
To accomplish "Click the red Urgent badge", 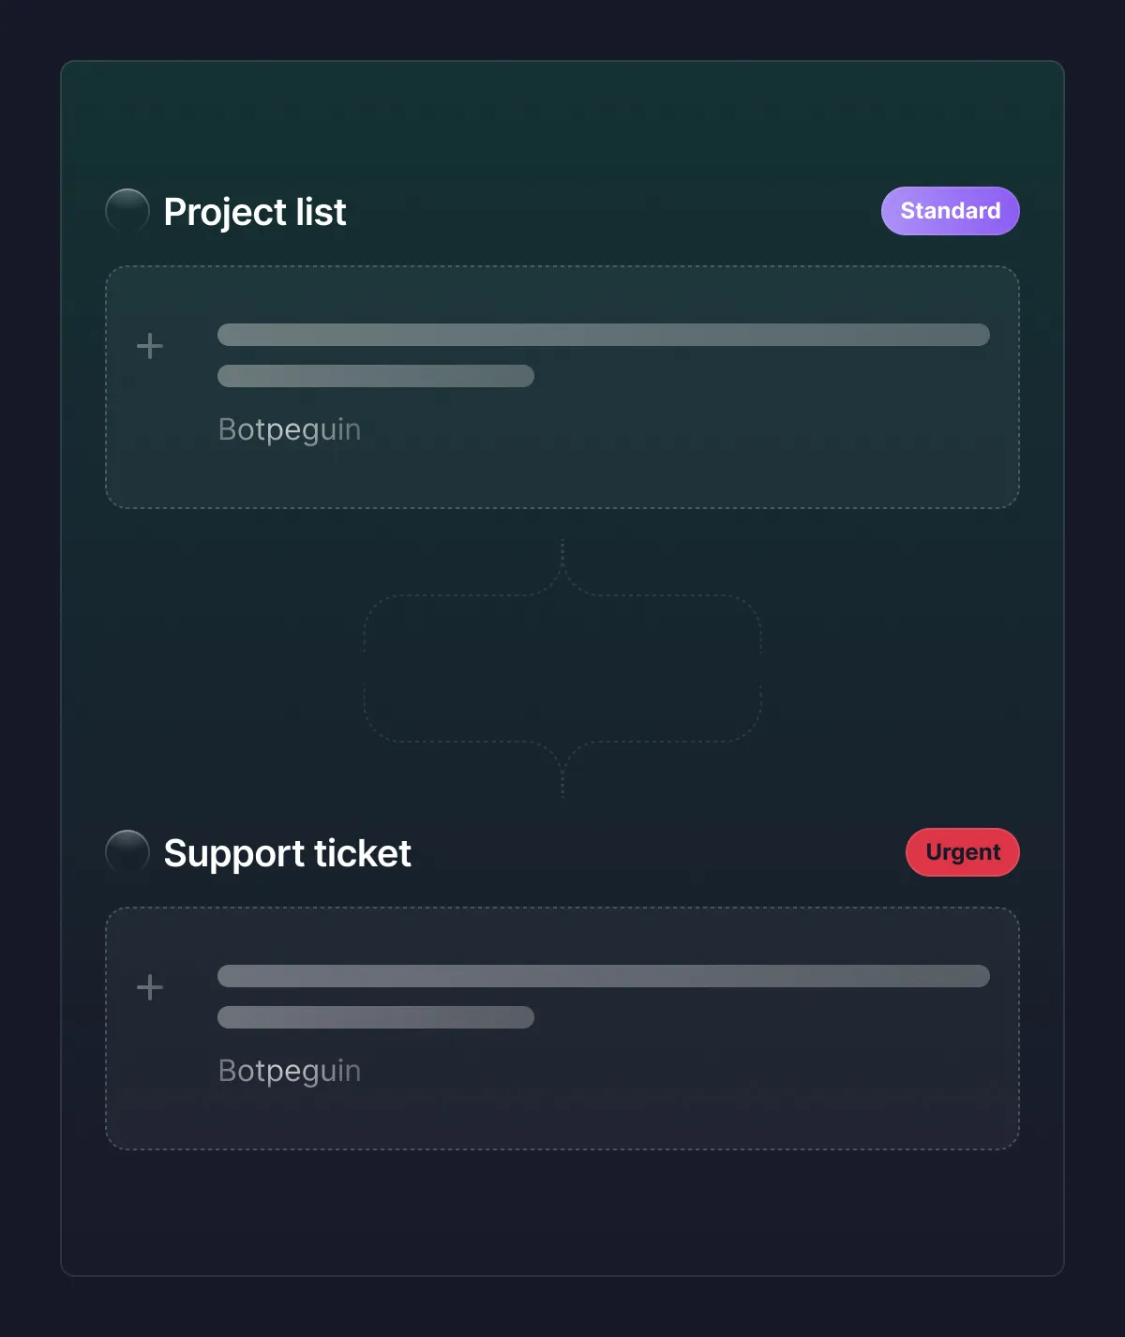I will click(962, 852).
